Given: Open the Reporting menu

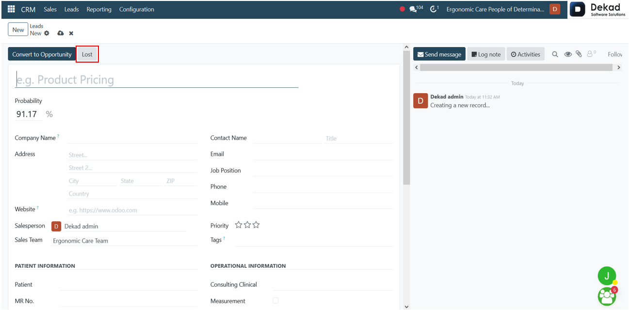Looking at the screenshot, I should [99, 9].
